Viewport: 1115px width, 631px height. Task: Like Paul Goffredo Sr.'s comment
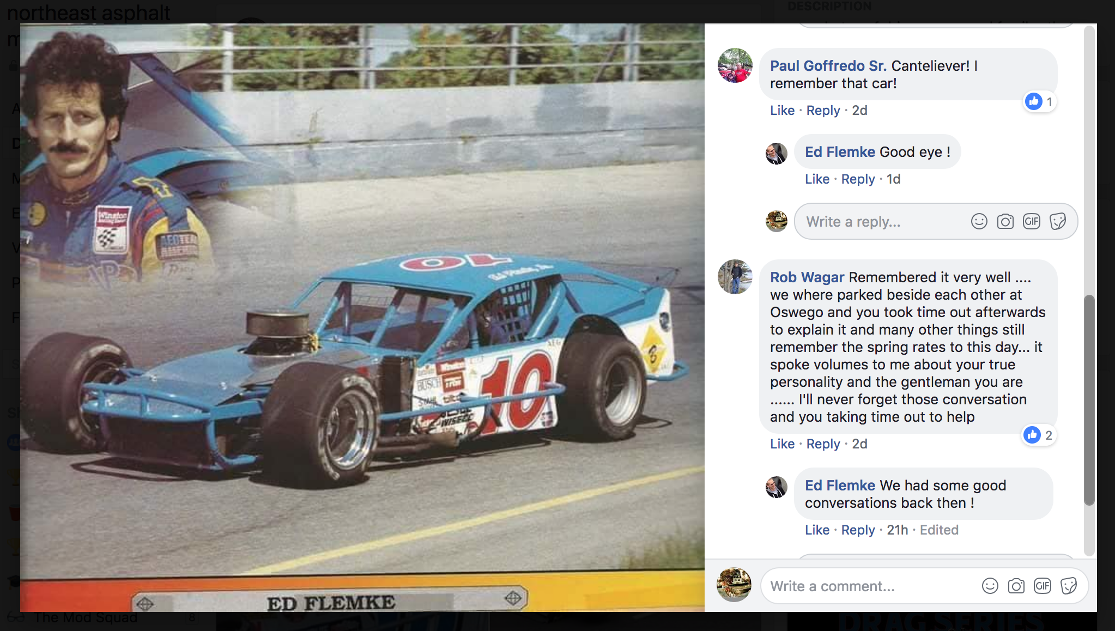coord(782,110)
